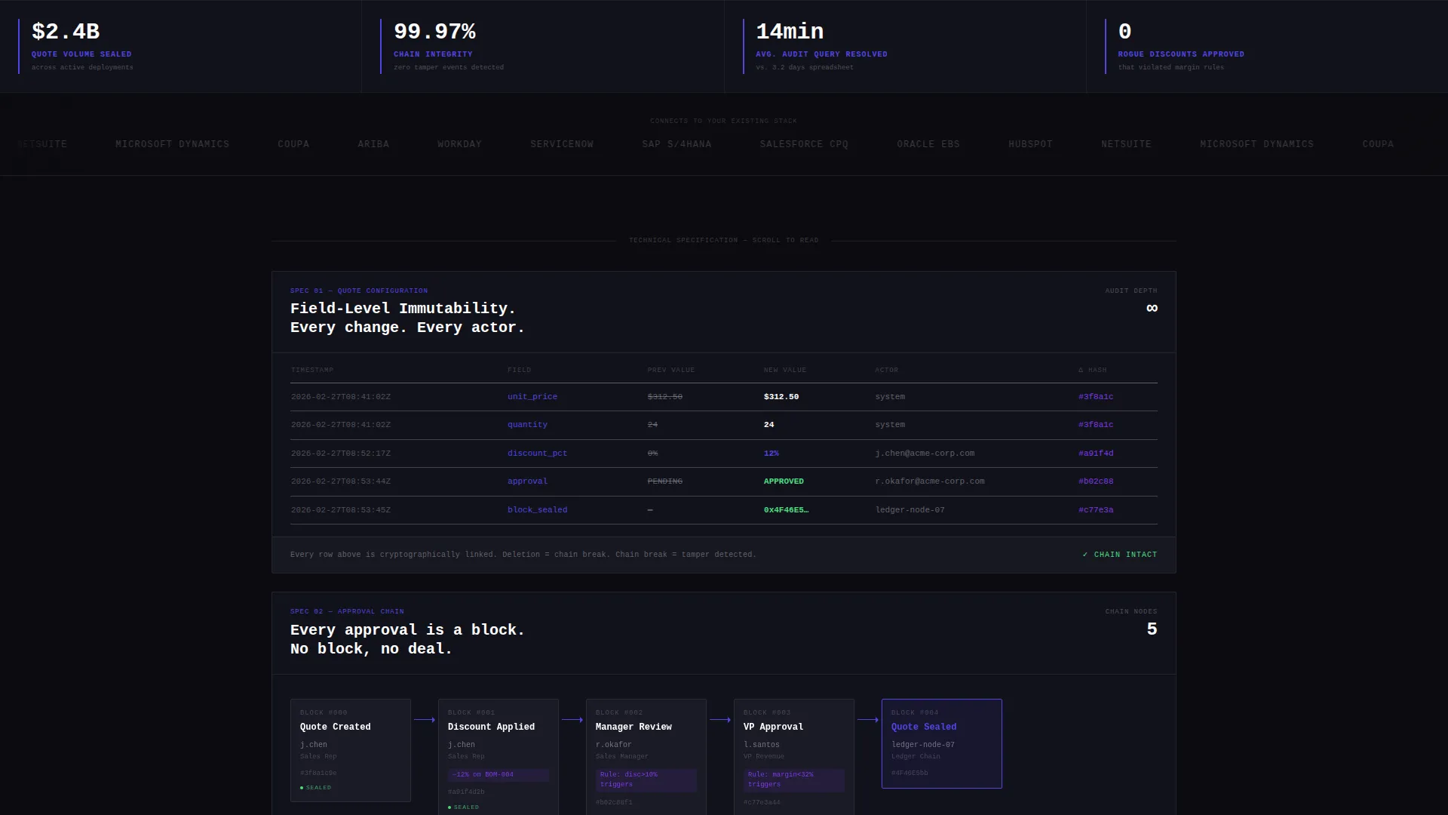Image resolution: width=1448 pixels, height=815 pixels.
Task: Click hash #4F46E5bb in Quote Sealed block
Action: tap(910, 773)
